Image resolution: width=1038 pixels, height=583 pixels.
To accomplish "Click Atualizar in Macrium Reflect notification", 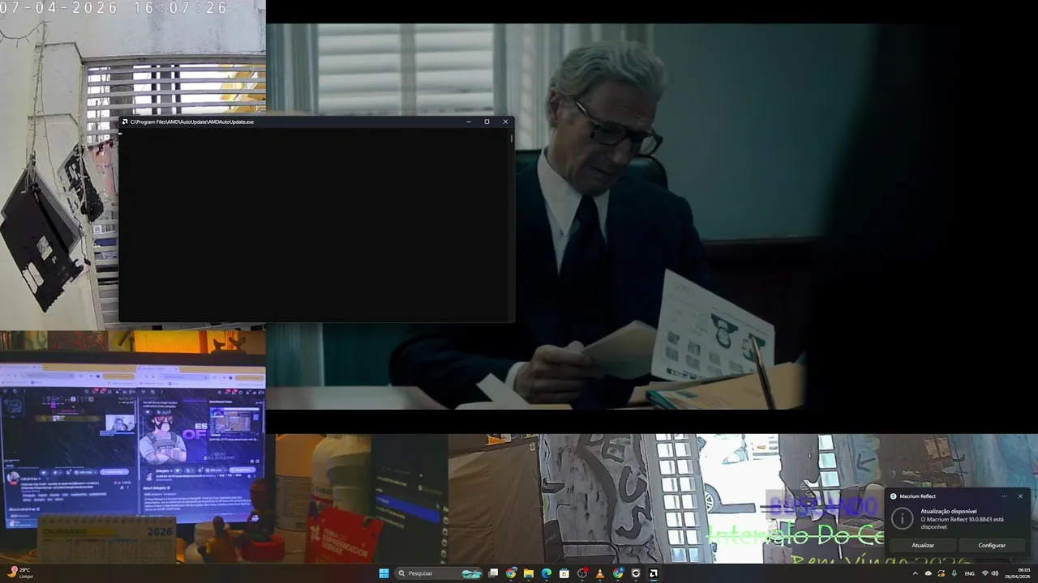I will [923, 545].
